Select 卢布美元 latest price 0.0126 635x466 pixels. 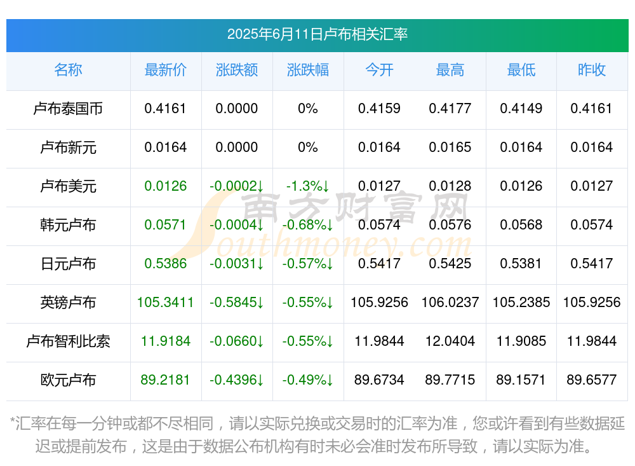(x=165, y=186)
